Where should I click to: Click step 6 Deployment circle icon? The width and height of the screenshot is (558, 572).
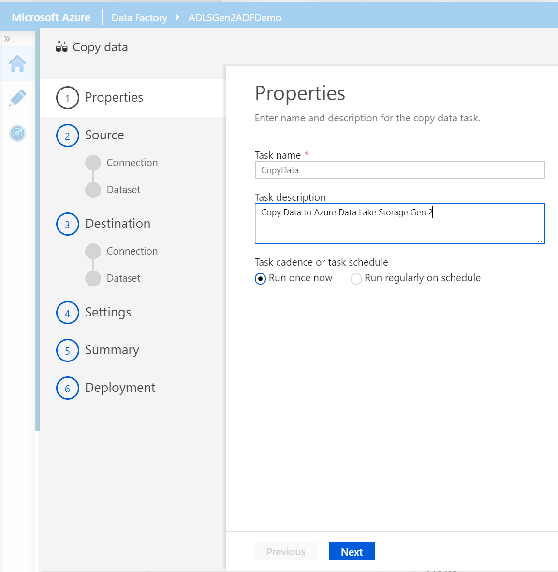pyautogui.click(x=67, y=388)
